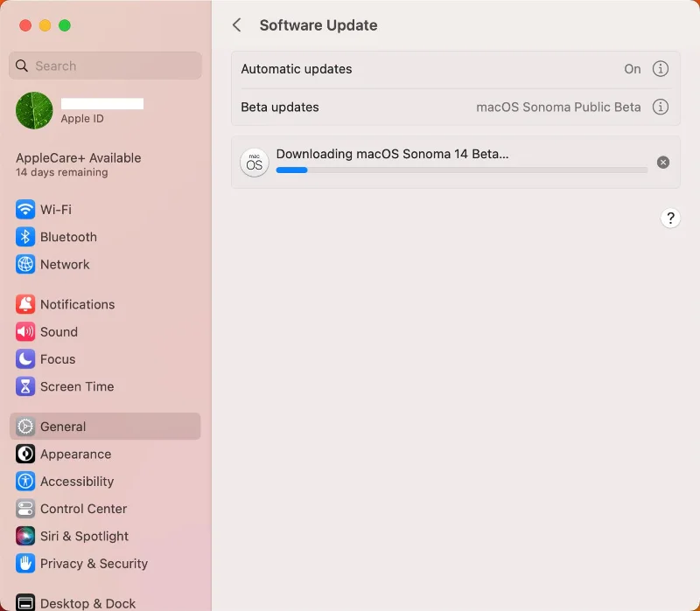Select Privacy & Security label
The width and height of the screenshot is (700, 611).
94,563
